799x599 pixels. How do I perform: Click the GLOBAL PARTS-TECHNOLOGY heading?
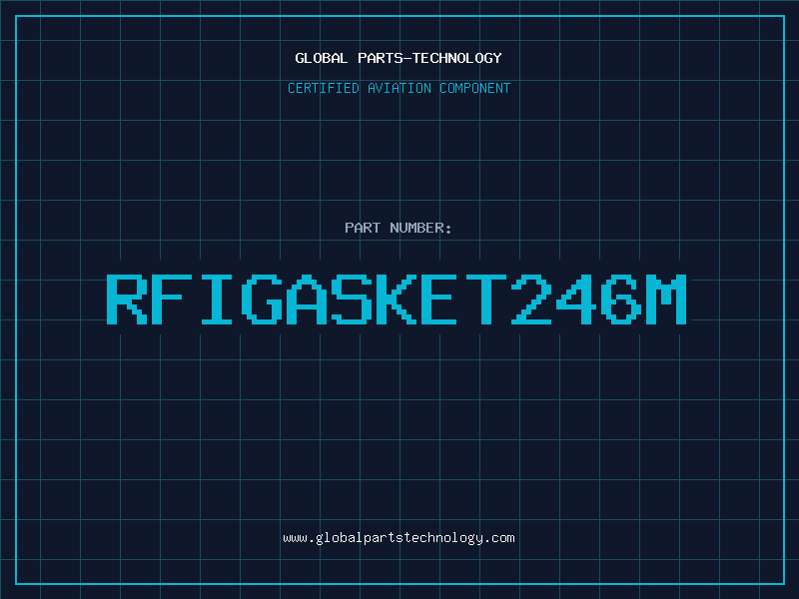click(x=399, y=58)
